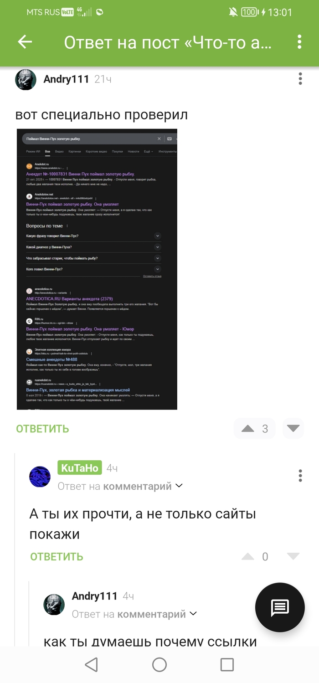Open the KuTaHo green username badge
319x683 pixels.
point(80,468)
